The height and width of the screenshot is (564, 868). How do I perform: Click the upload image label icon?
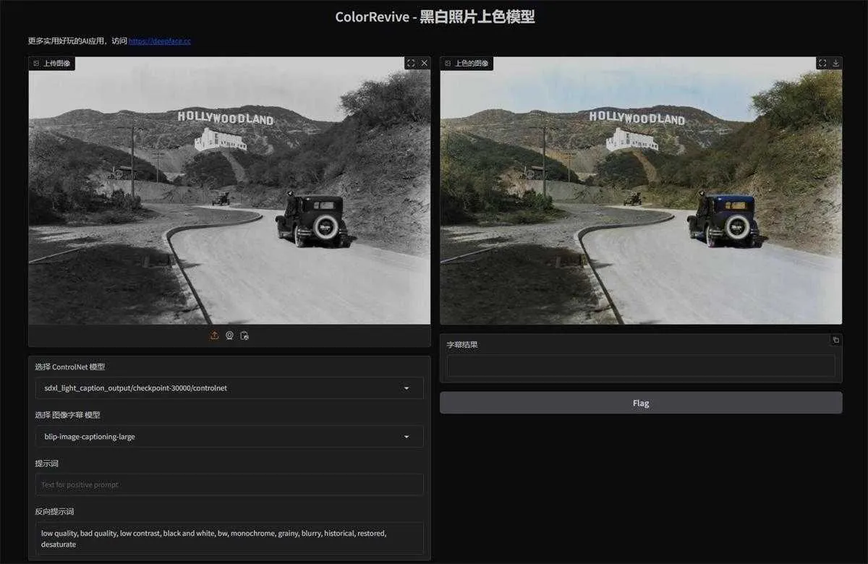36,64
